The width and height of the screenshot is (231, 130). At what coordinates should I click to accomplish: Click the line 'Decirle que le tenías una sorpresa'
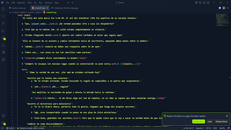point(48,78)
